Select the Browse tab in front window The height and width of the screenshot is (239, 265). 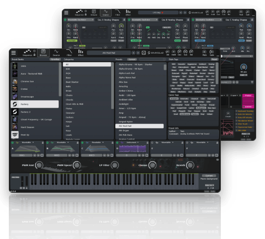[43, 53]
